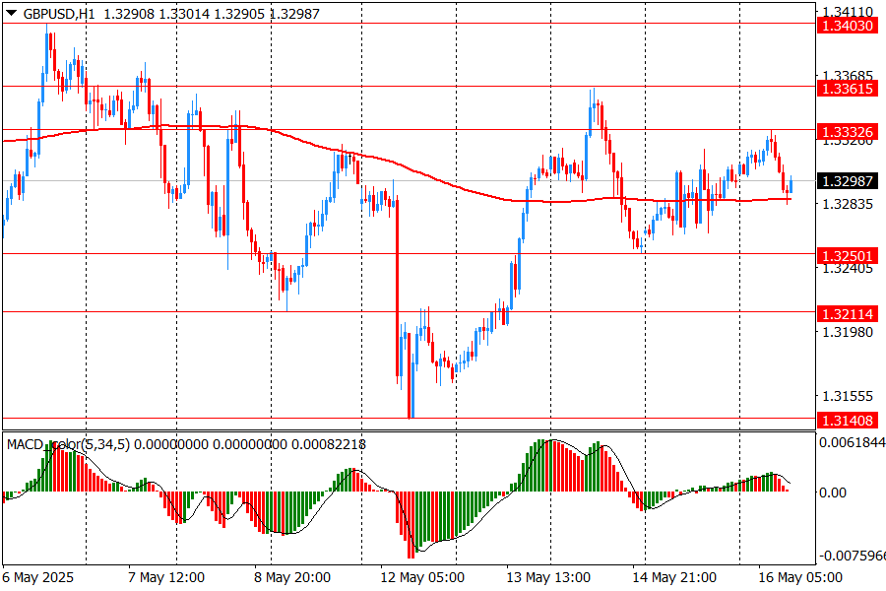The image size is (886, 591).
Task: Click the 1.33326 resistance level label
Action: (846, 132)
